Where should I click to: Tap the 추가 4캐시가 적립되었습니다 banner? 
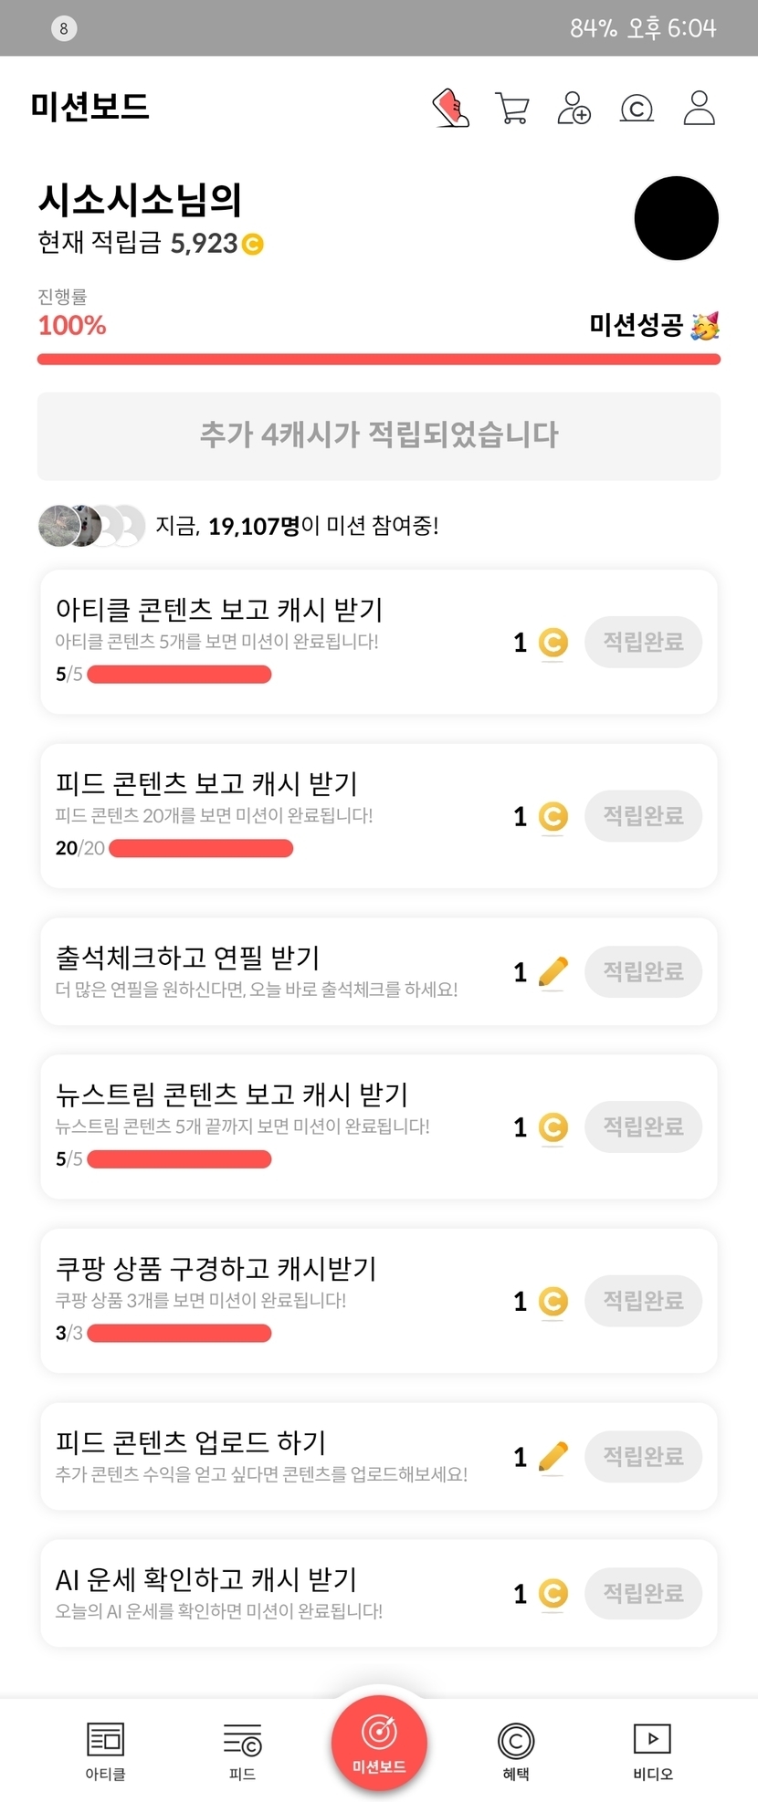coord(379,435)
